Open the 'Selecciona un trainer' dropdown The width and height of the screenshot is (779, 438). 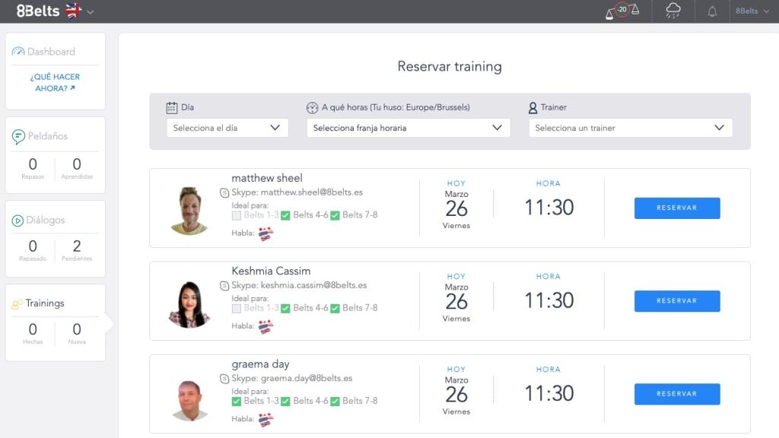(630, 128)
